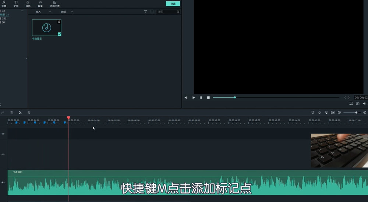
Task: Set the mark in point brace
Action: tap(345, 97)
